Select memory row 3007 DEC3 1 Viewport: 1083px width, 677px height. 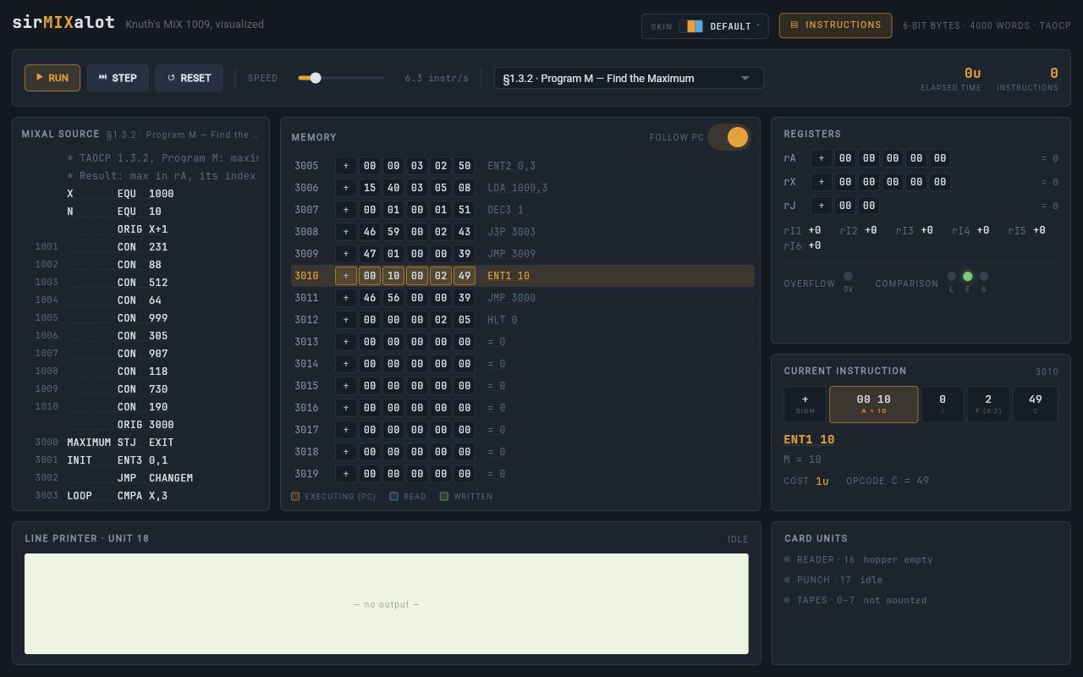(523, 210)
